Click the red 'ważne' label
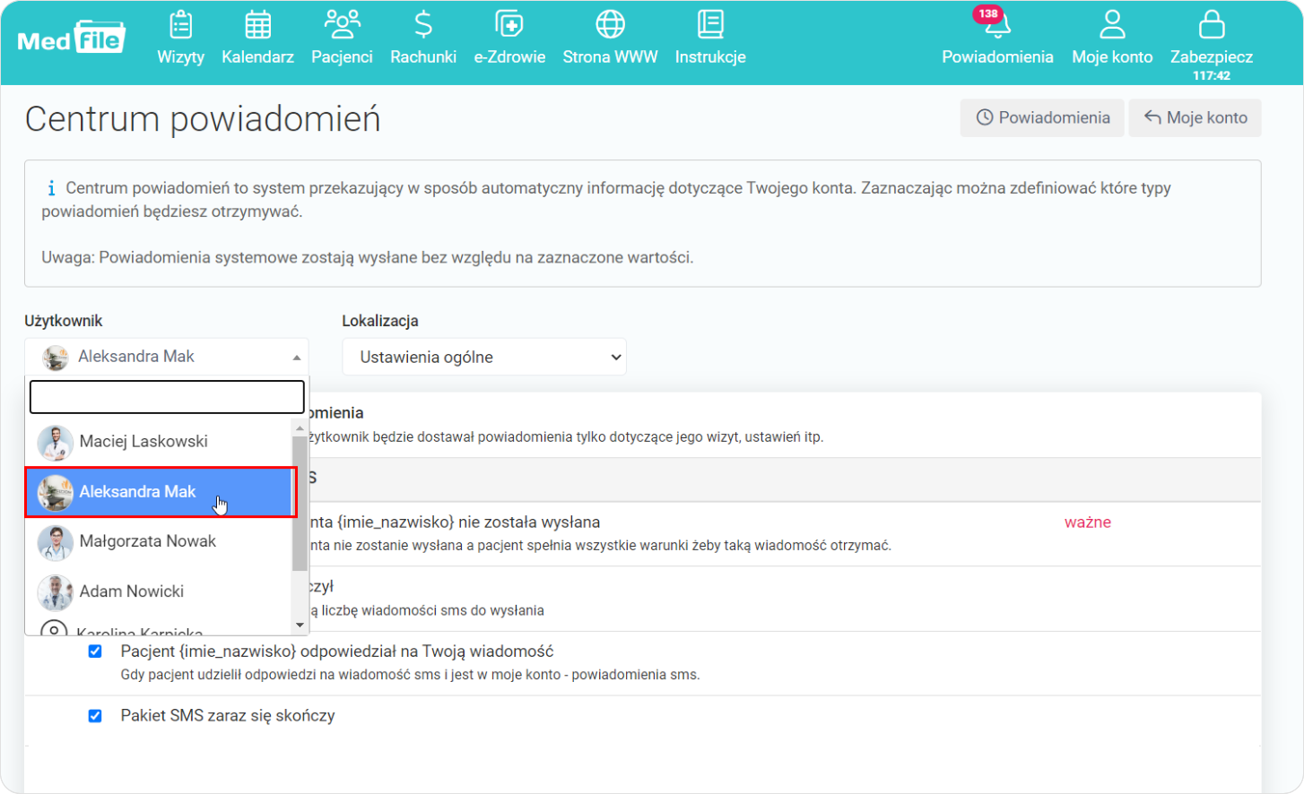This screenshot has height=794, width=1304. 1088,522
